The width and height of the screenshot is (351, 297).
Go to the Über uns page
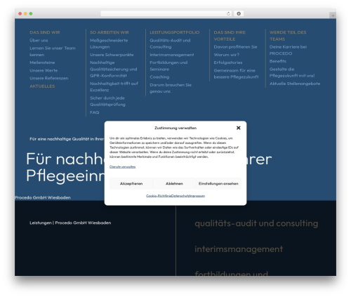[x=39, y=40]
